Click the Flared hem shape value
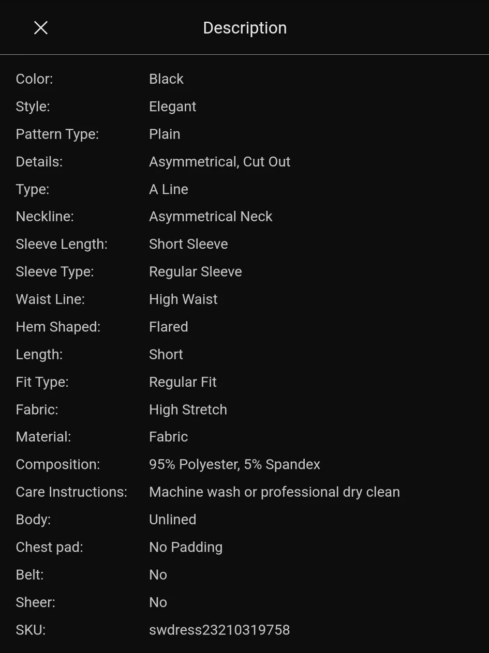489x653 pixels. click(x=168, y=327)
